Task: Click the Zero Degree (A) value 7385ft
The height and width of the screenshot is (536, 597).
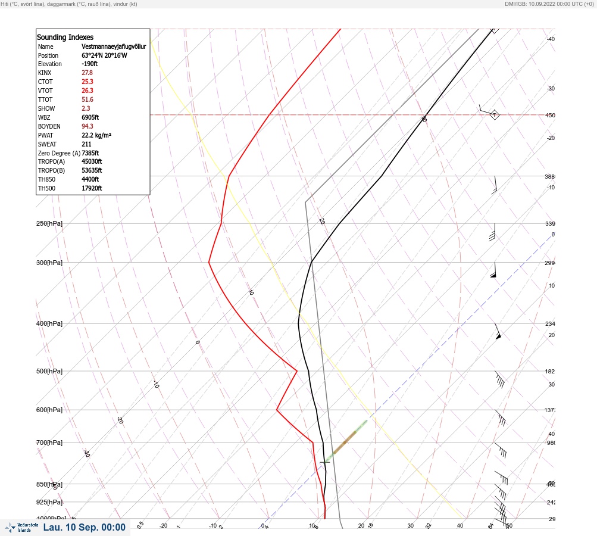Action: 90,153
